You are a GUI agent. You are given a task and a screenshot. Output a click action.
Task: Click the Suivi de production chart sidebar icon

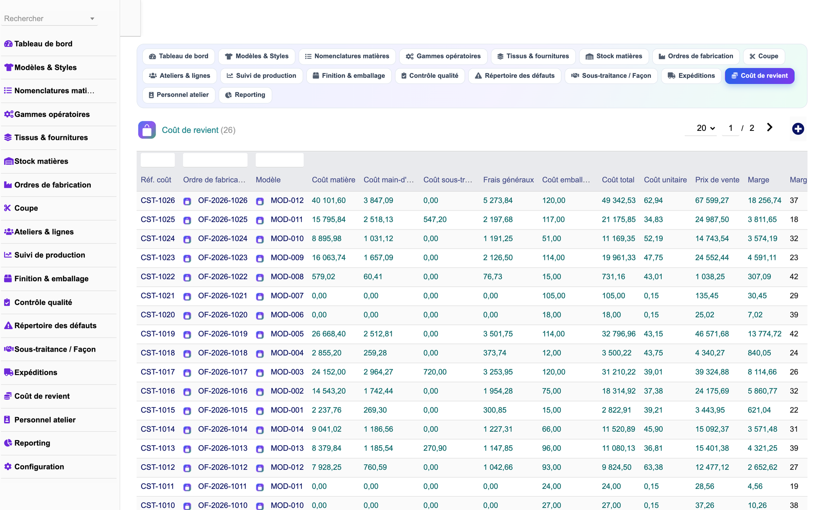tap(8, 255)
